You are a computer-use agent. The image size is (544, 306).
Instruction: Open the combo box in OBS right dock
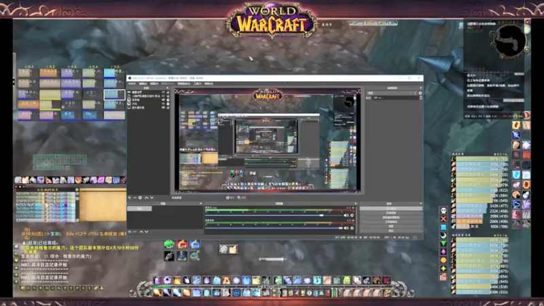[x=392, y=93]
